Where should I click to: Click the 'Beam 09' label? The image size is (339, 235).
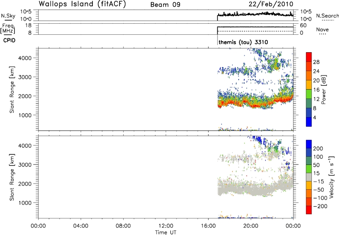tap(165, 5)
